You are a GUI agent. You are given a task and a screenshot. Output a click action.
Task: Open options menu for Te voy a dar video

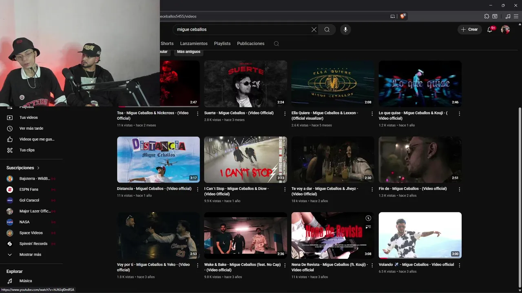coord(372,190)
